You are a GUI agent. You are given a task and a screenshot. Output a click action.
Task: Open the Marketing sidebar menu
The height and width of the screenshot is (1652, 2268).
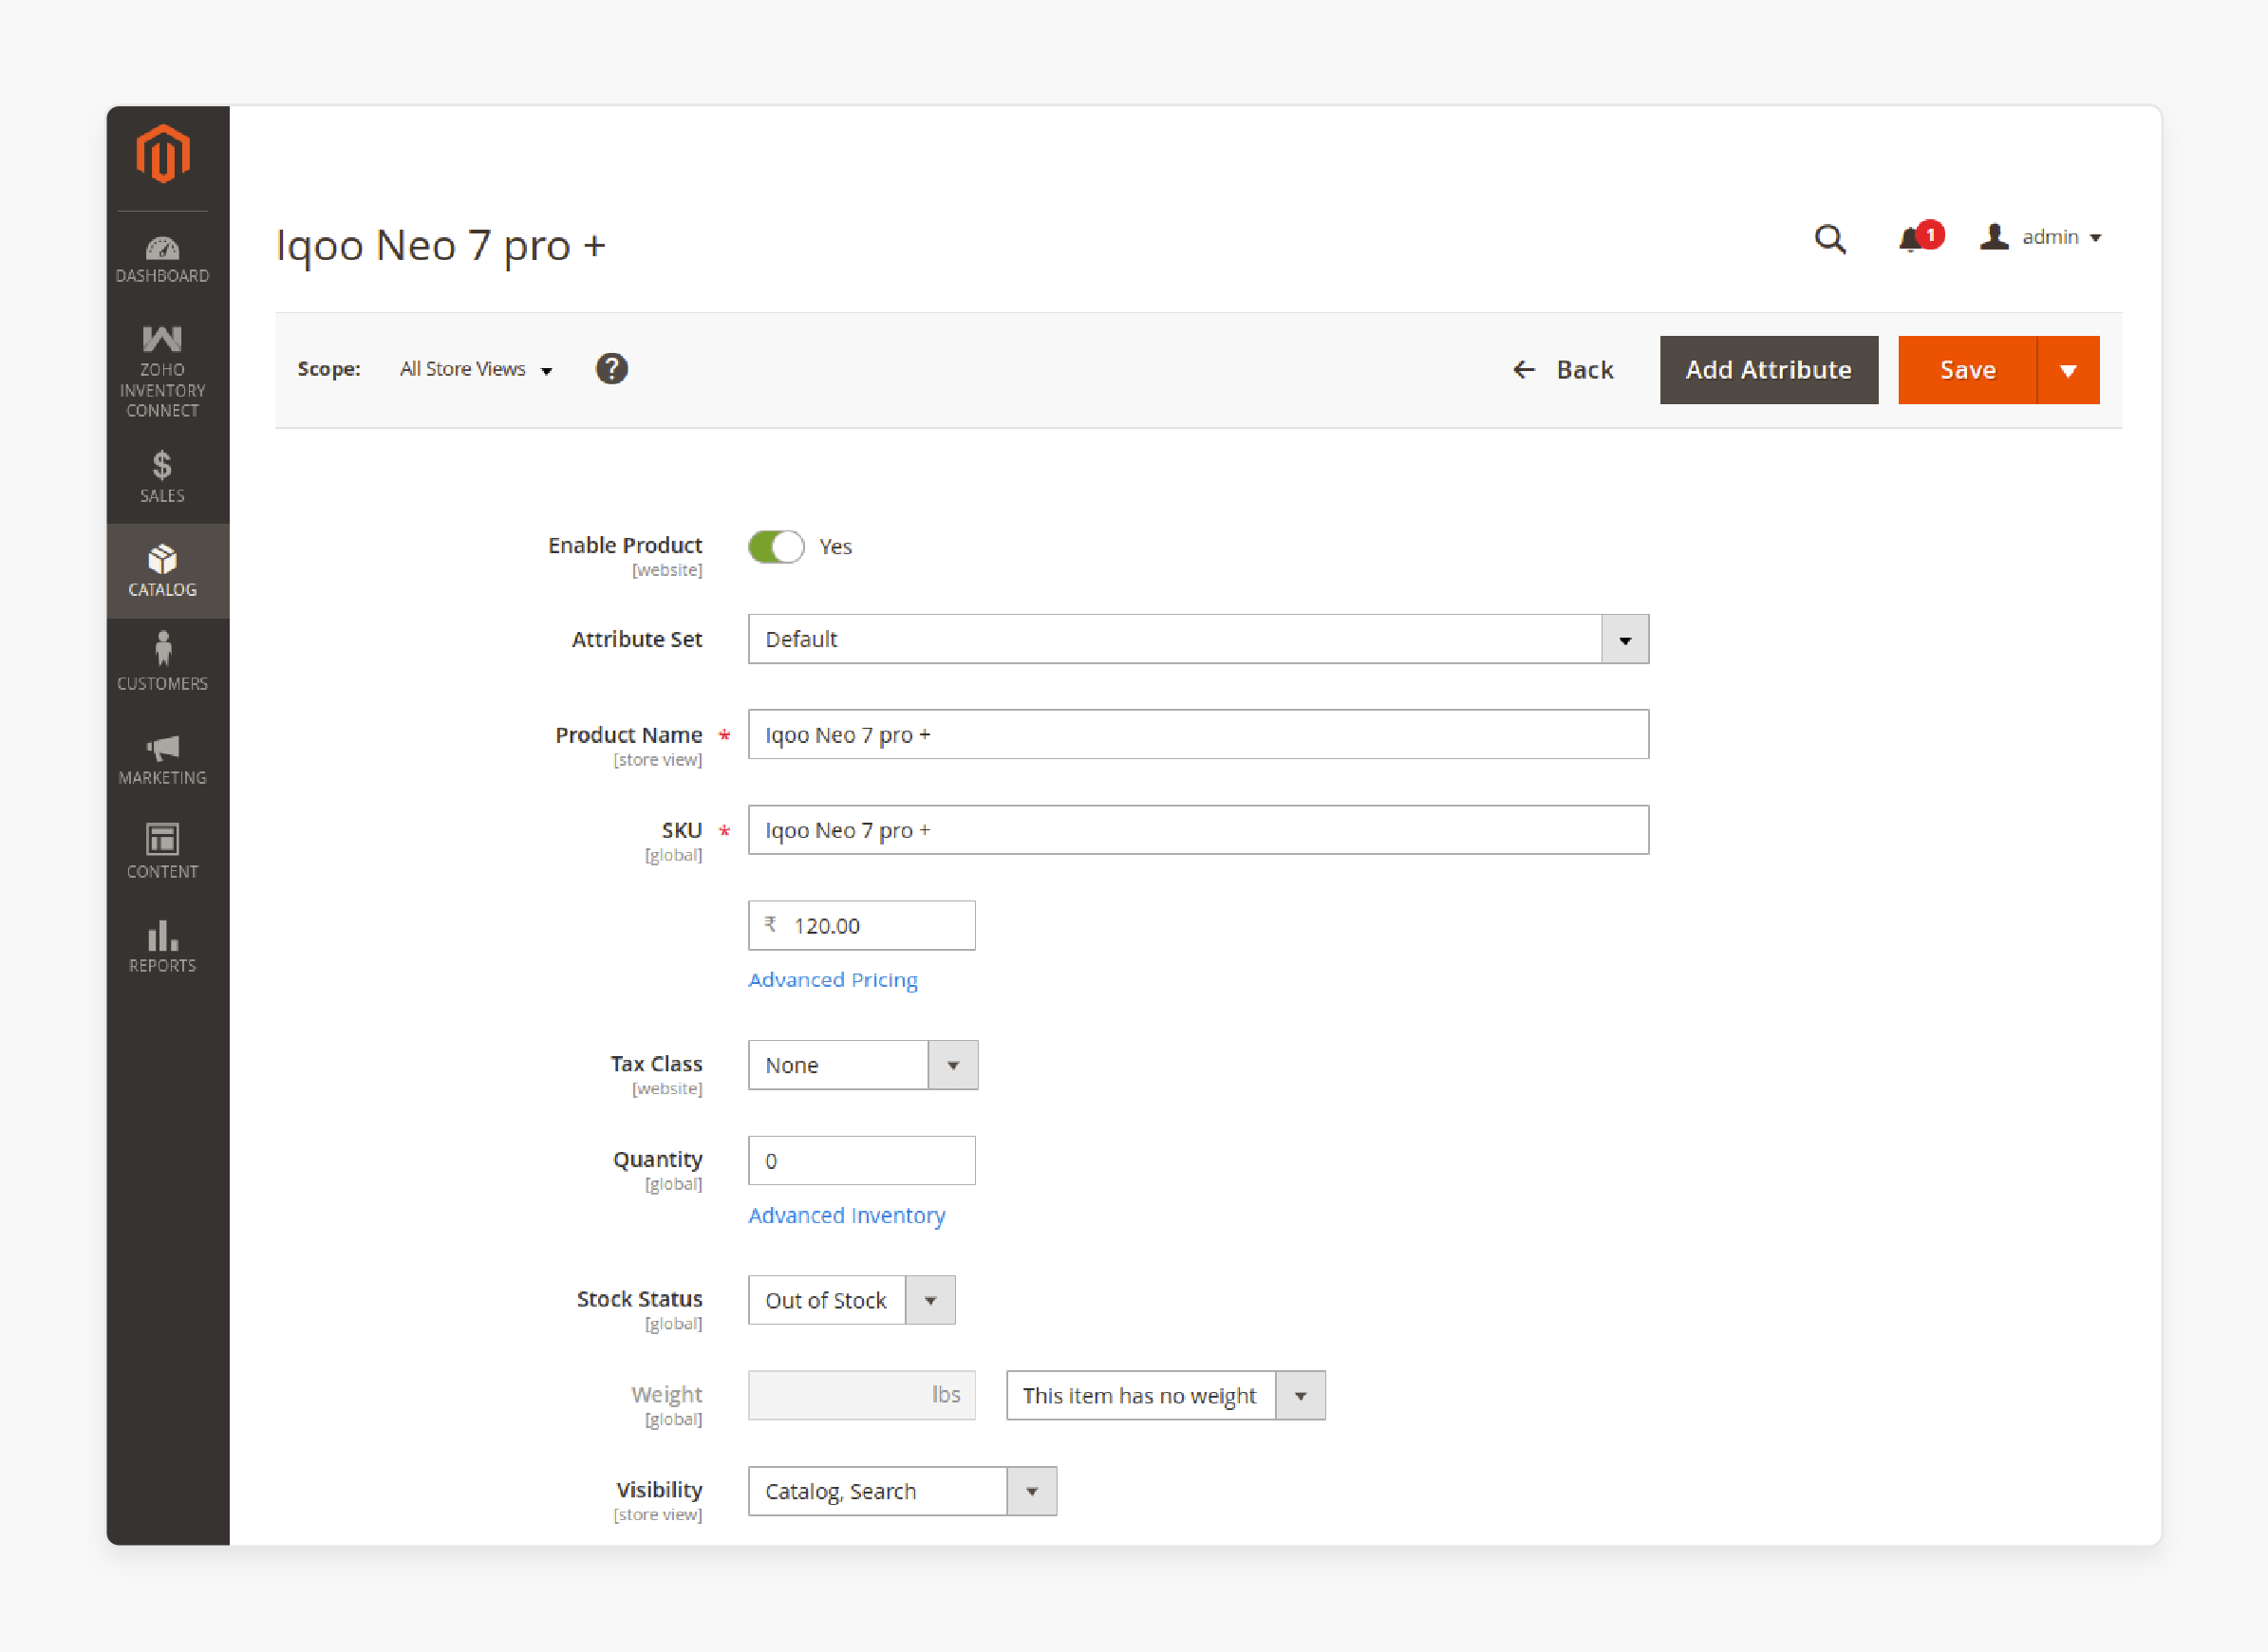point(163,759)
